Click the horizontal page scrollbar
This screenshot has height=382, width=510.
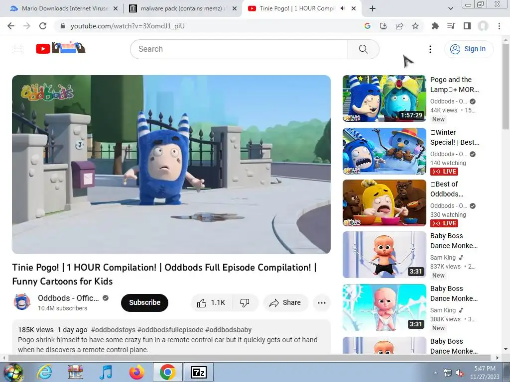(249, 358)
